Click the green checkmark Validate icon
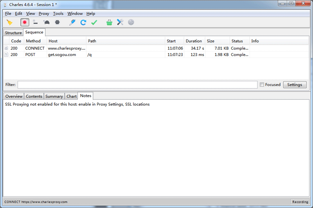This screenshot has height=208, width=313. pyautogui.click(x=94, y=23)
